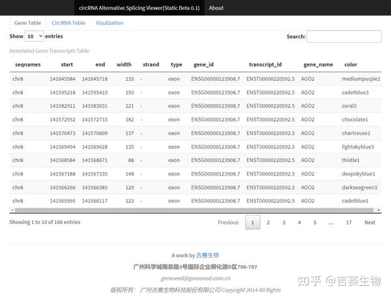Select color cell cadetblue1
The image size is (391, 297).
[355, 201]
